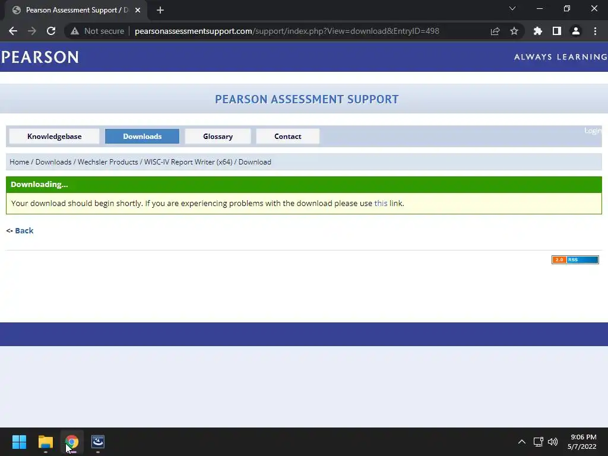Screen dimensions: 608x456
Task: Click the address bar URL
Action: click(x=287, y=31)
